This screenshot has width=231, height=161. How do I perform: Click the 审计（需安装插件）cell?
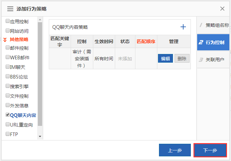[82, 59]
